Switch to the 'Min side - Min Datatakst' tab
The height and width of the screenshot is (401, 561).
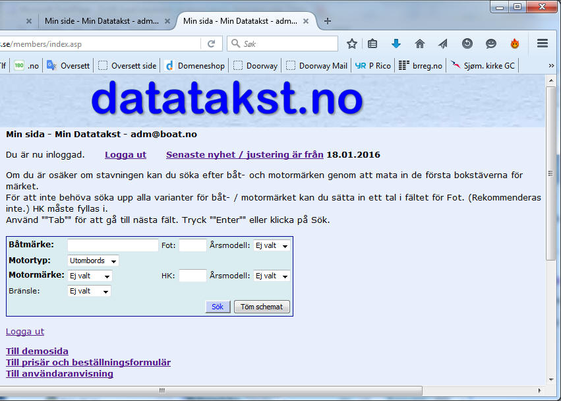(x=102, y=20)
